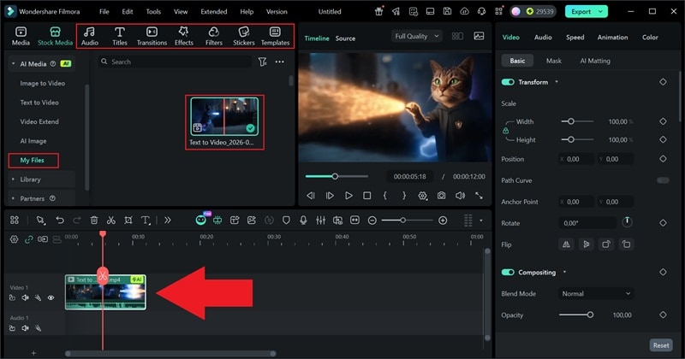
Task: Switch to the Color tab
Action: click(650, 38)
